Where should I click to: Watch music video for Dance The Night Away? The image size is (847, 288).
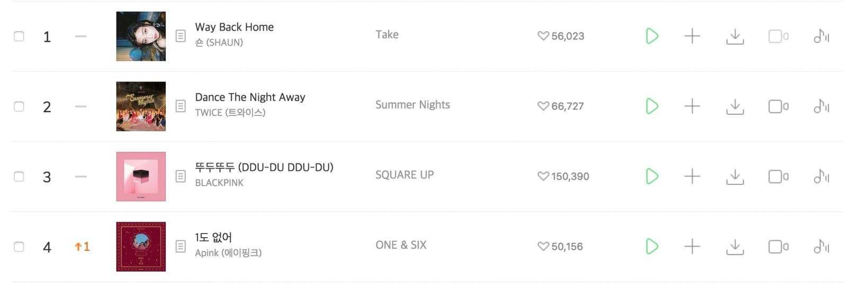click(778, 106)
